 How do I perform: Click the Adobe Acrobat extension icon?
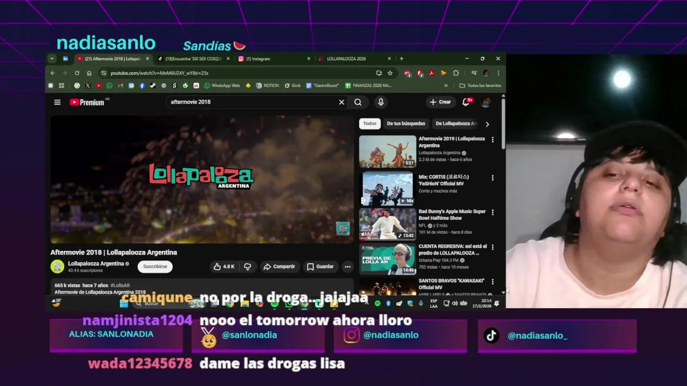click(x=432, y=73)
